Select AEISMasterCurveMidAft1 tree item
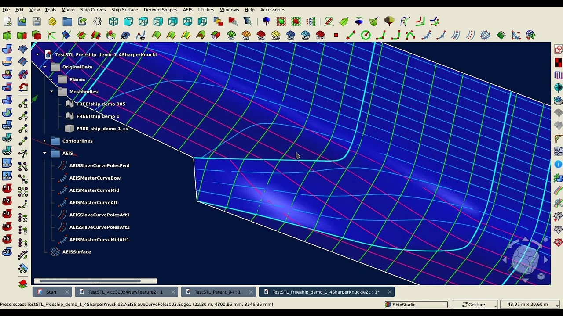This screenshot has width=563, height=316. [99, 240]
